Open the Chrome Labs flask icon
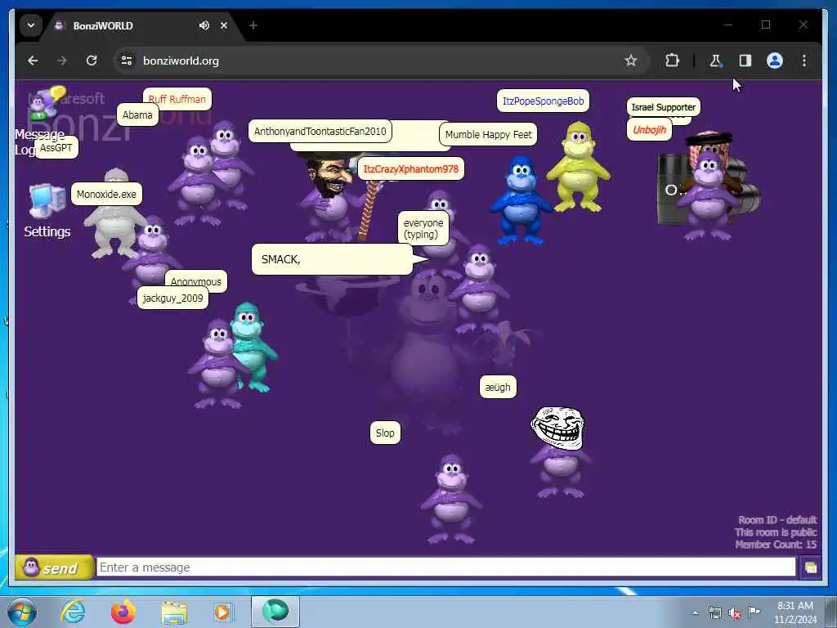 click(x=715, y=61)
